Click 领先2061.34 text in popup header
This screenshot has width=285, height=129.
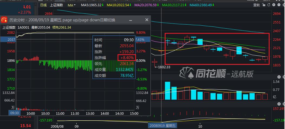[61, 28]
